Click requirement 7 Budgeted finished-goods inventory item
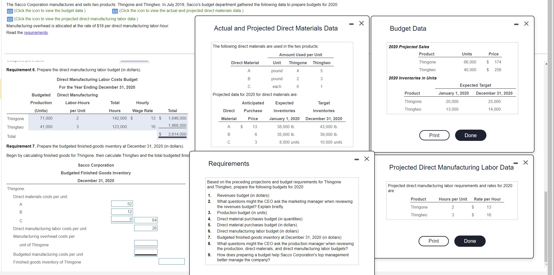Screen dimensions: 554x275 pyautogui.click(x=279, y=237)
